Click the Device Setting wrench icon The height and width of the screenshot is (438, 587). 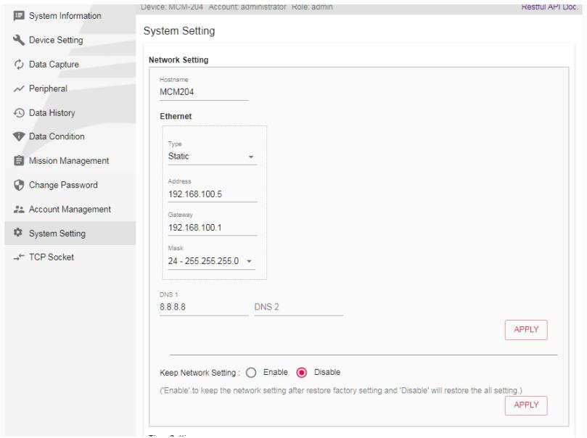[x=19, y=40]
